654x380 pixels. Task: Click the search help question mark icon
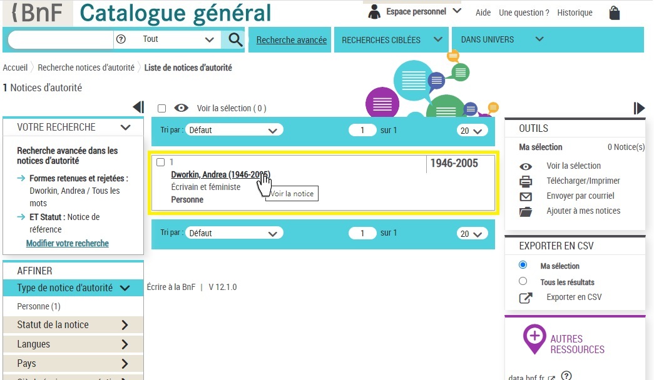coord(121,39)
